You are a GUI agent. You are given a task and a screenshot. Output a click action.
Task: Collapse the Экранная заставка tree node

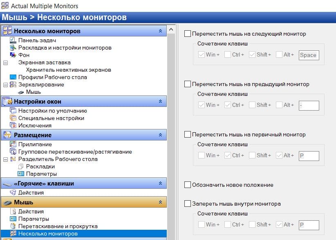click(6, 63)
